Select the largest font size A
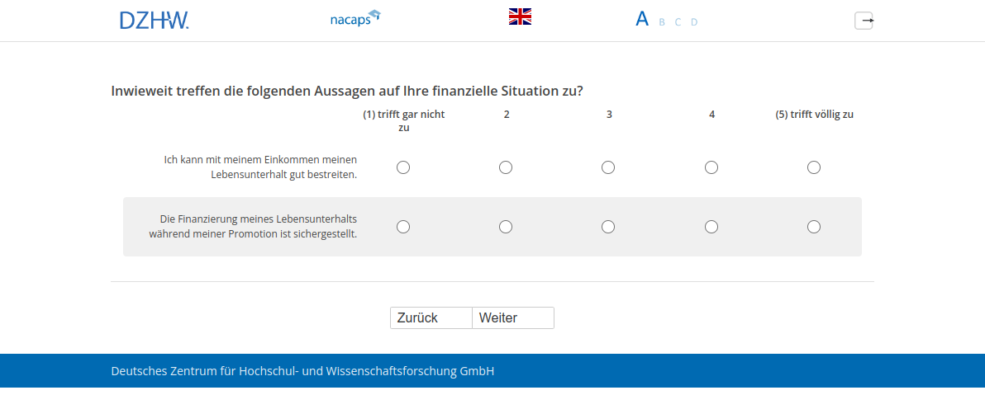Image resolution: width=985 pixels, height=395 pixels. tap(642, 19)
